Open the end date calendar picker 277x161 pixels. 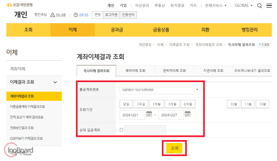(x=187, y=114)
